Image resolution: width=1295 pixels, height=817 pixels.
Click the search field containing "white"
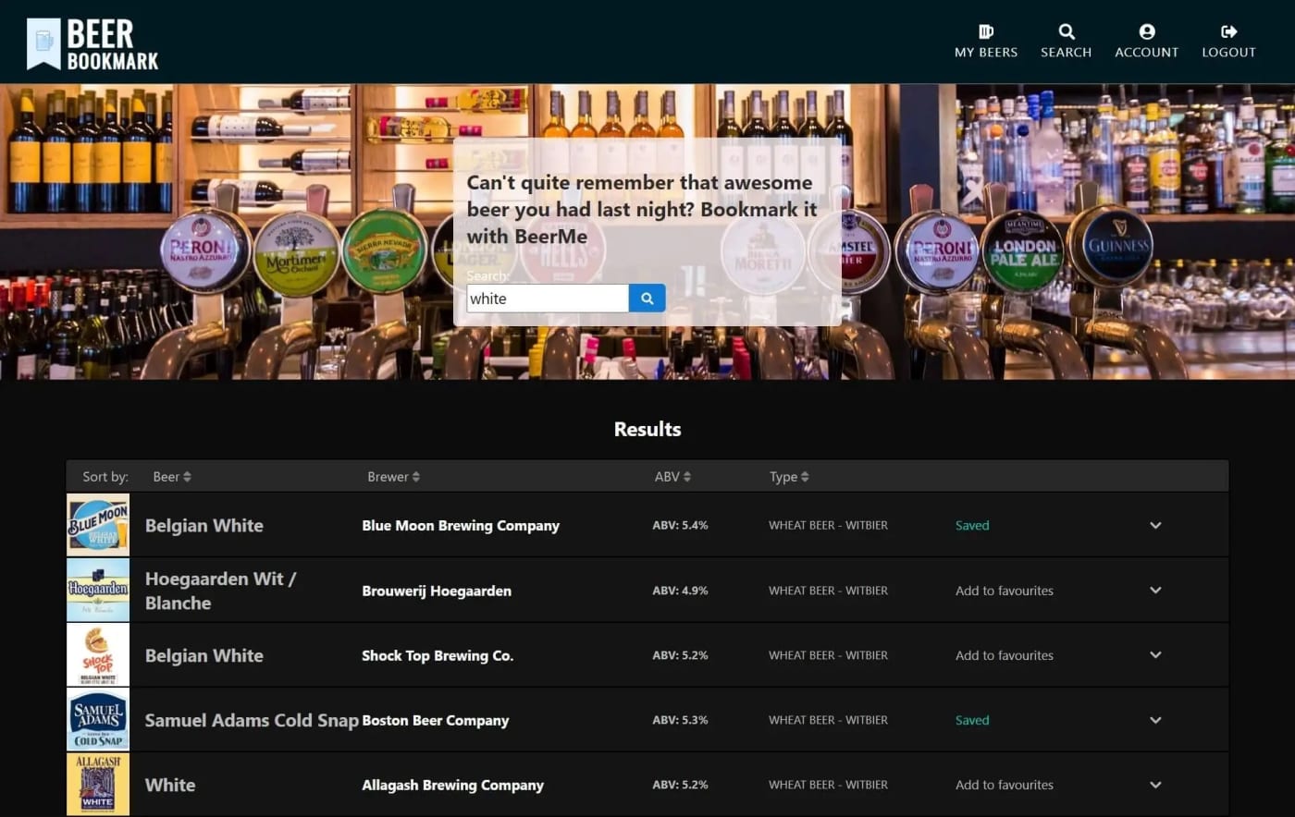tap(547, 299)
